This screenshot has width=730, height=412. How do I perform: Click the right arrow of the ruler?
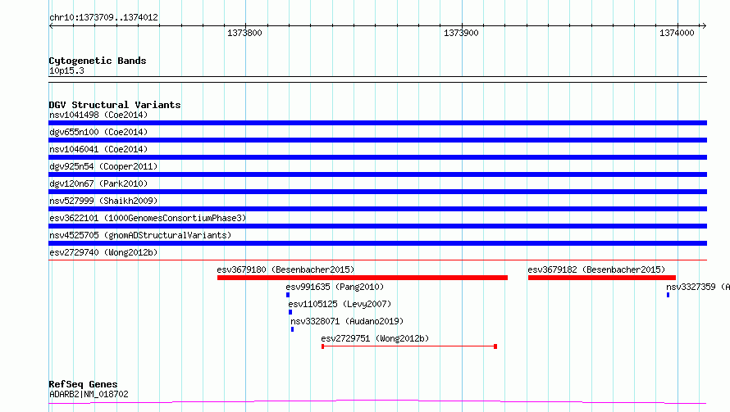[x=704, y=25]
